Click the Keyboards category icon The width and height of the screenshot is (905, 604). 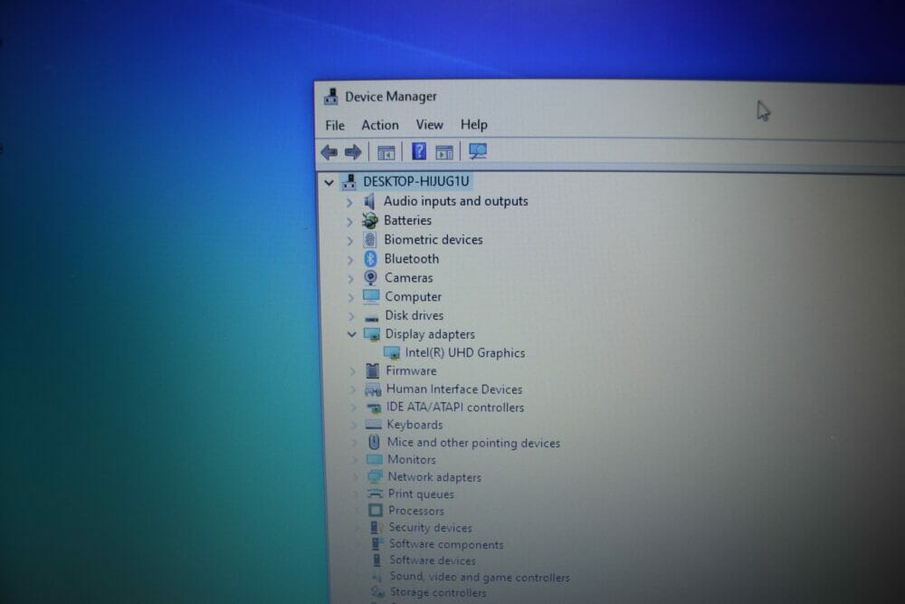(374, 425)
